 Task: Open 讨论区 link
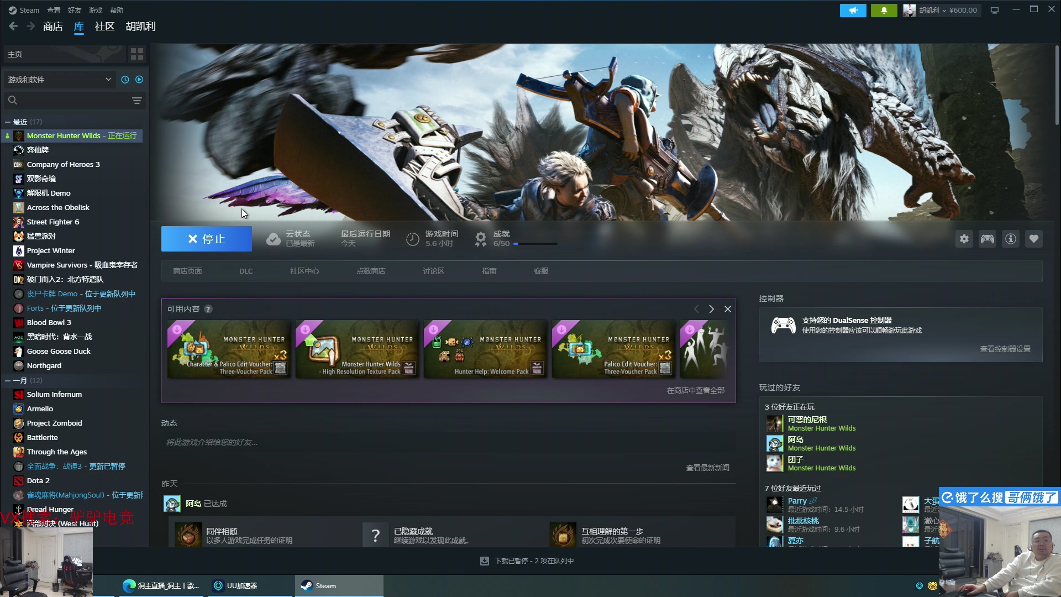click(433, 271)
